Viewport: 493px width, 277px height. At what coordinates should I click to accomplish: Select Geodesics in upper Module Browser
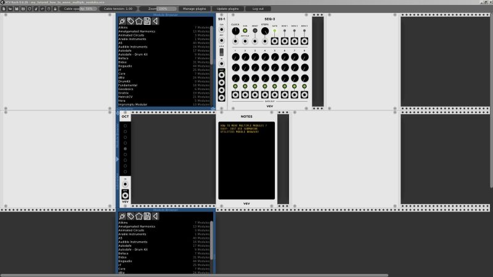pyautogui.click(x=164, y=89)
